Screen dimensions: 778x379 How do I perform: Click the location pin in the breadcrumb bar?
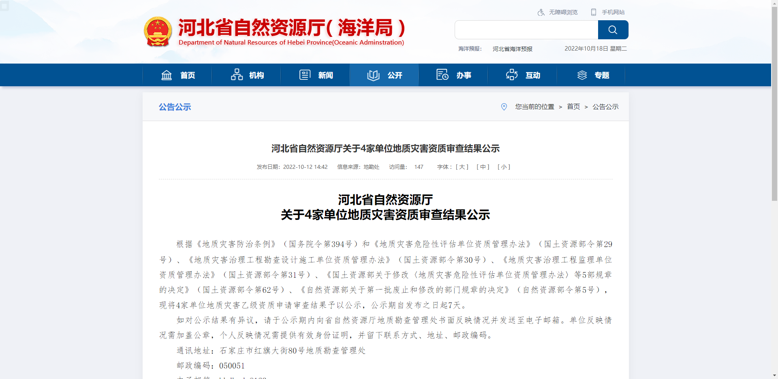tap(504, 106)
